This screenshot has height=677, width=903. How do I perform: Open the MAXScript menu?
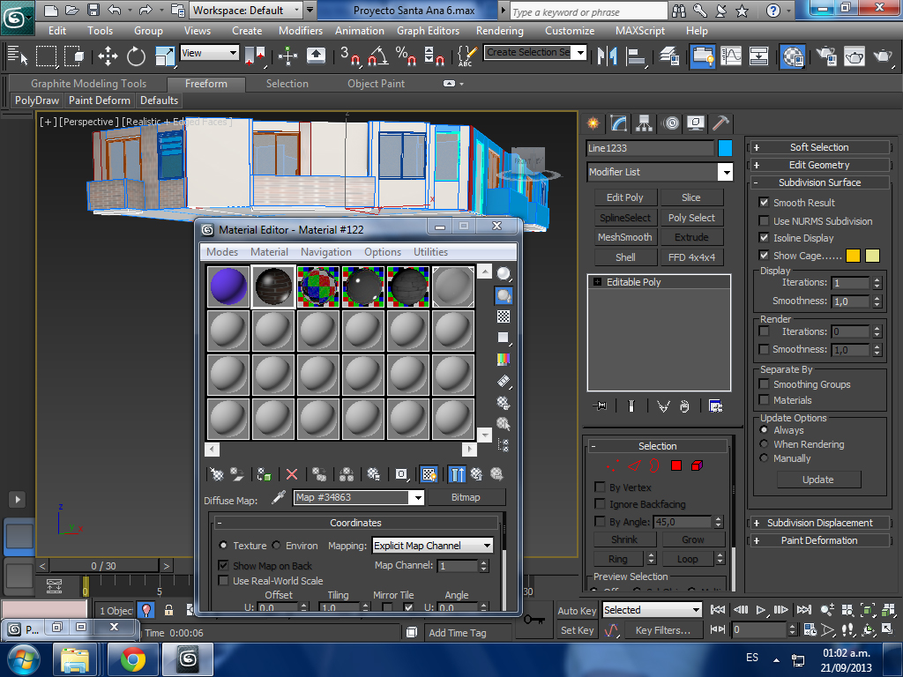tap(640, 31)
